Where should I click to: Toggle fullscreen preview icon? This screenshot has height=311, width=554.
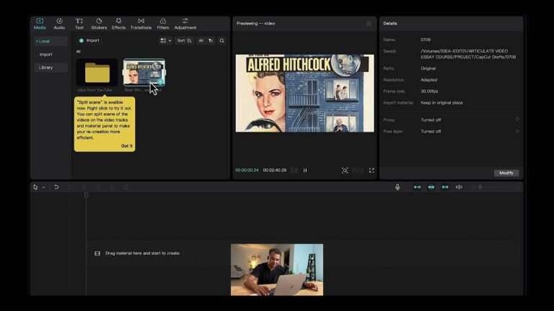tap(371, 171)
